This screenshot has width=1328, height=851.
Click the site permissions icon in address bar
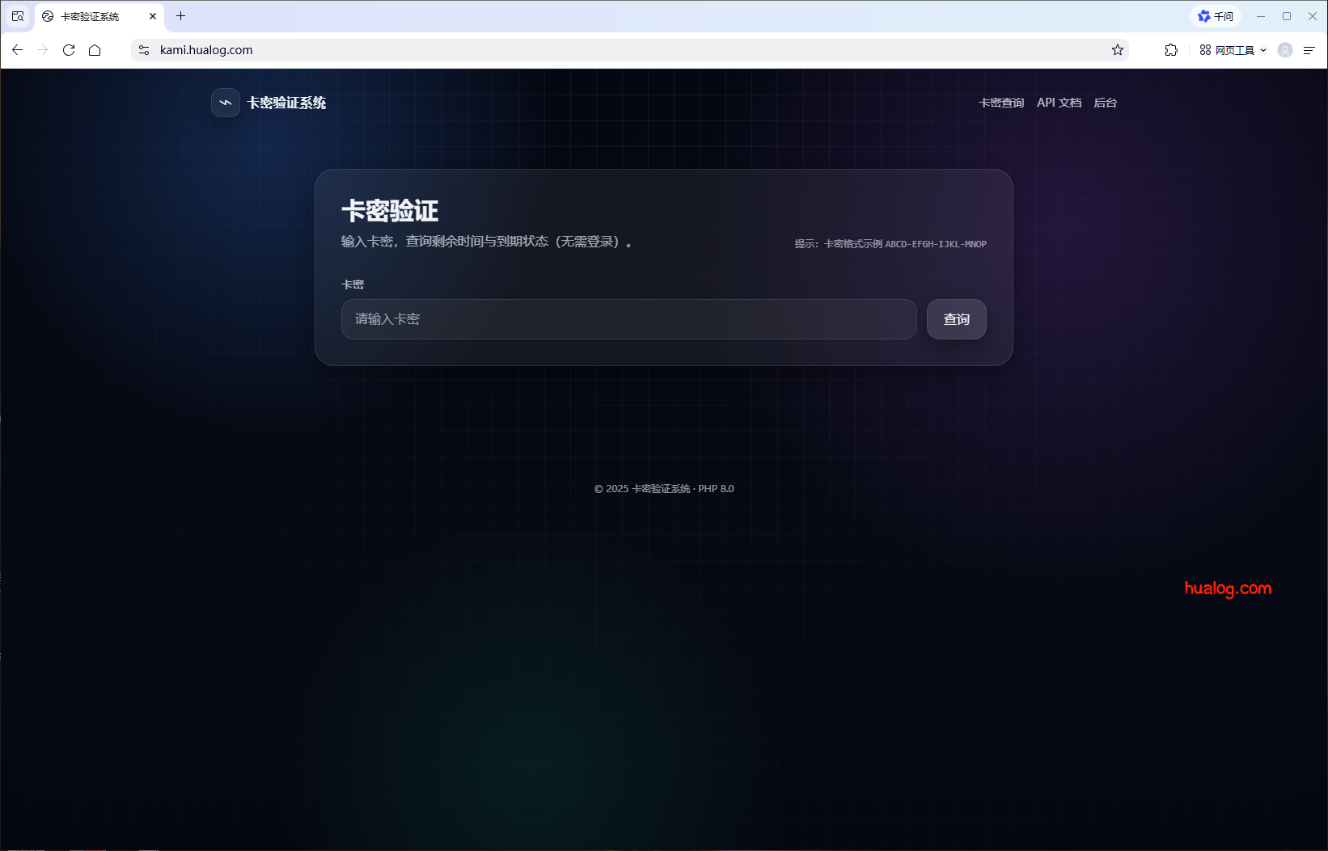[x=142, y=49]
